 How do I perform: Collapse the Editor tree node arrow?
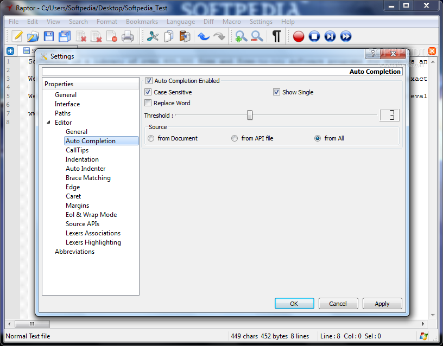click(x=49, y=123)
